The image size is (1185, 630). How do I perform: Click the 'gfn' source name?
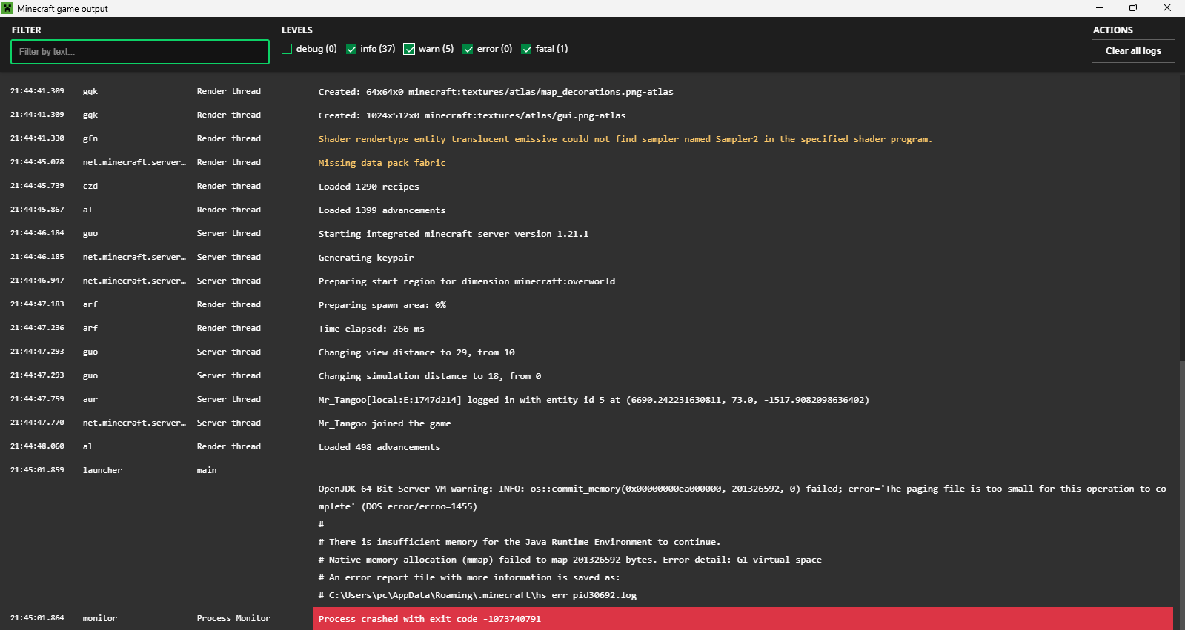90,138
